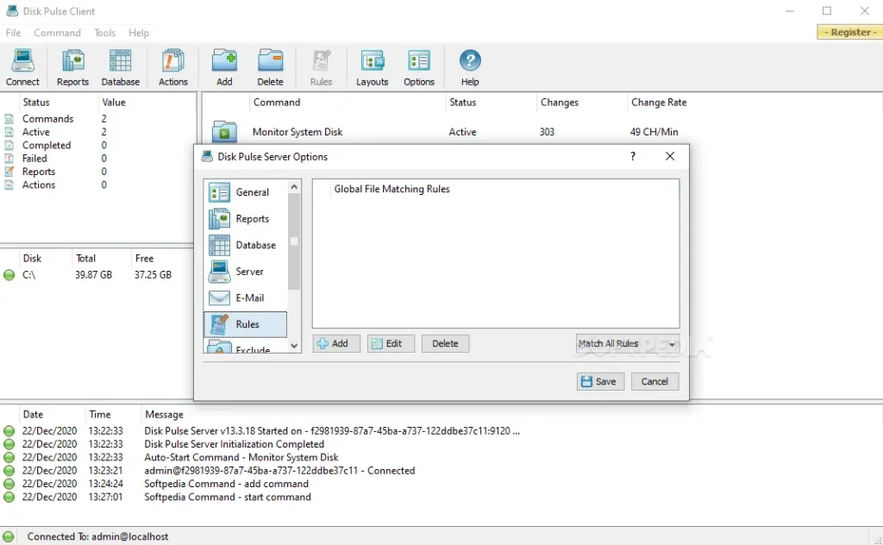The width and height of the screenshot is (883, 545).
Task: Click the Message column header in log
Action: tap(164, 415)
